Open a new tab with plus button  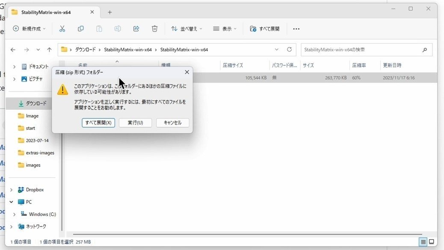(110, 12)
